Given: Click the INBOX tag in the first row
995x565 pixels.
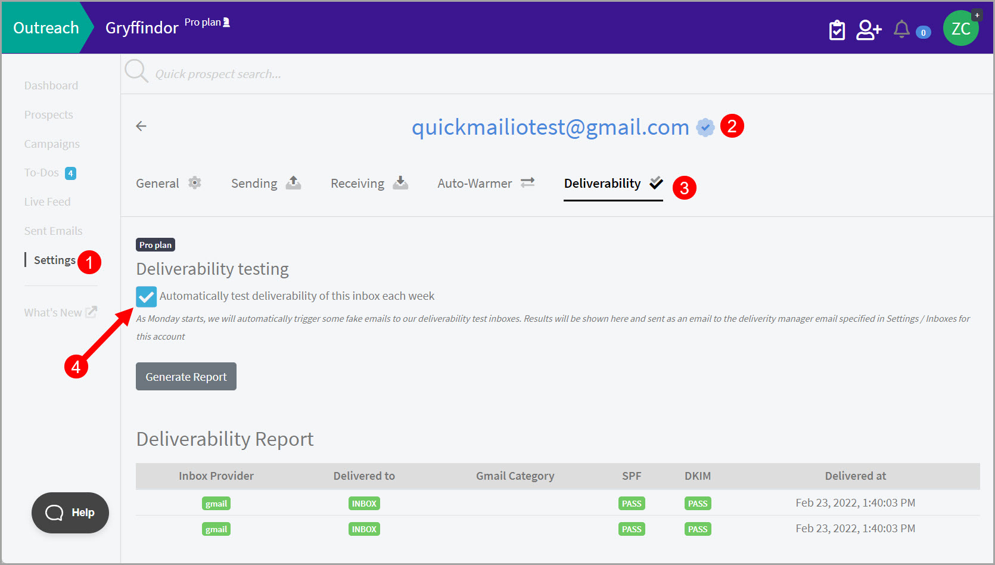Looking at the screenshot, I should pos(364,504).
